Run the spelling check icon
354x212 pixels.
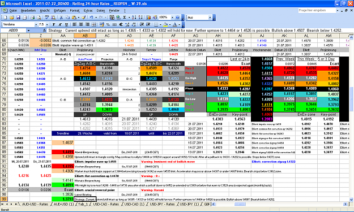point(47,18)
